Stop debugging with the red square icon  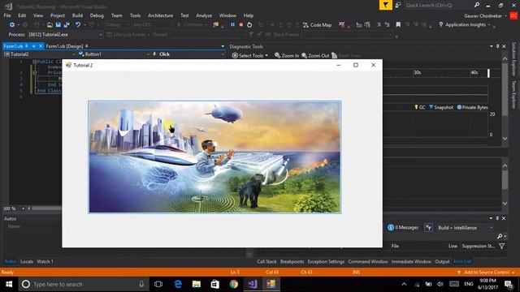click(241, 25)
